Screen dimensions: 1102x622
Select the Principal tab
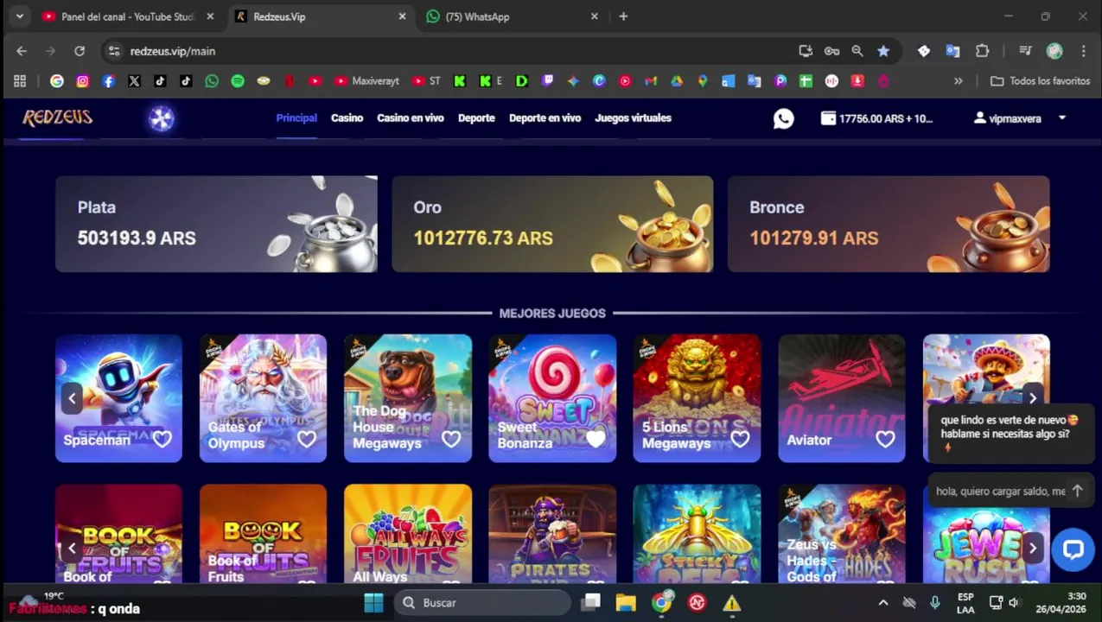tap(296, 118)
